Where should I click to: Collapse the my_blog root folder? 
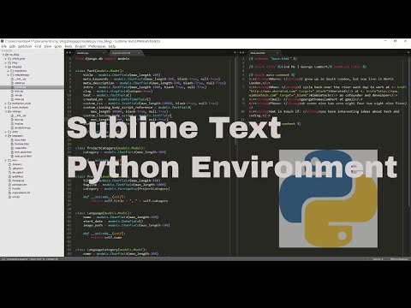point(3,55)
